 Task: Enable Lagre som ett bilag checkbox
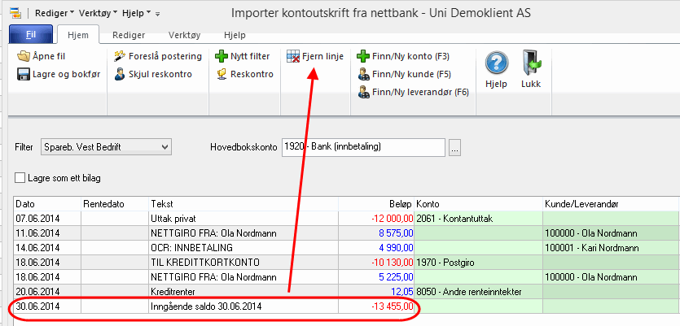coord(22,177)
